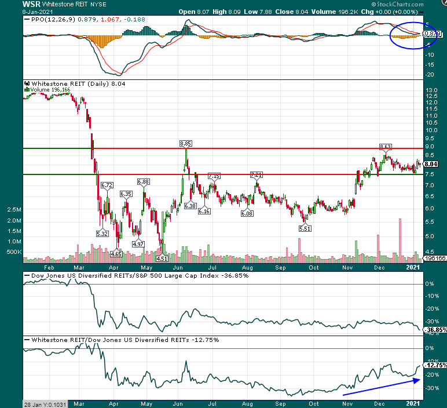The width and height of the screenshot is (447, 408).
Task: Click the '28 Jan Y:0.1031' readout box
Action: click(45, 405)
